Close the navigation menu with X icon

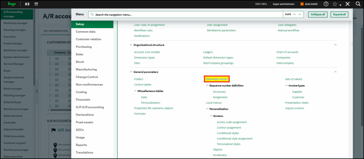pyautogui.click(x=347, y=4)
